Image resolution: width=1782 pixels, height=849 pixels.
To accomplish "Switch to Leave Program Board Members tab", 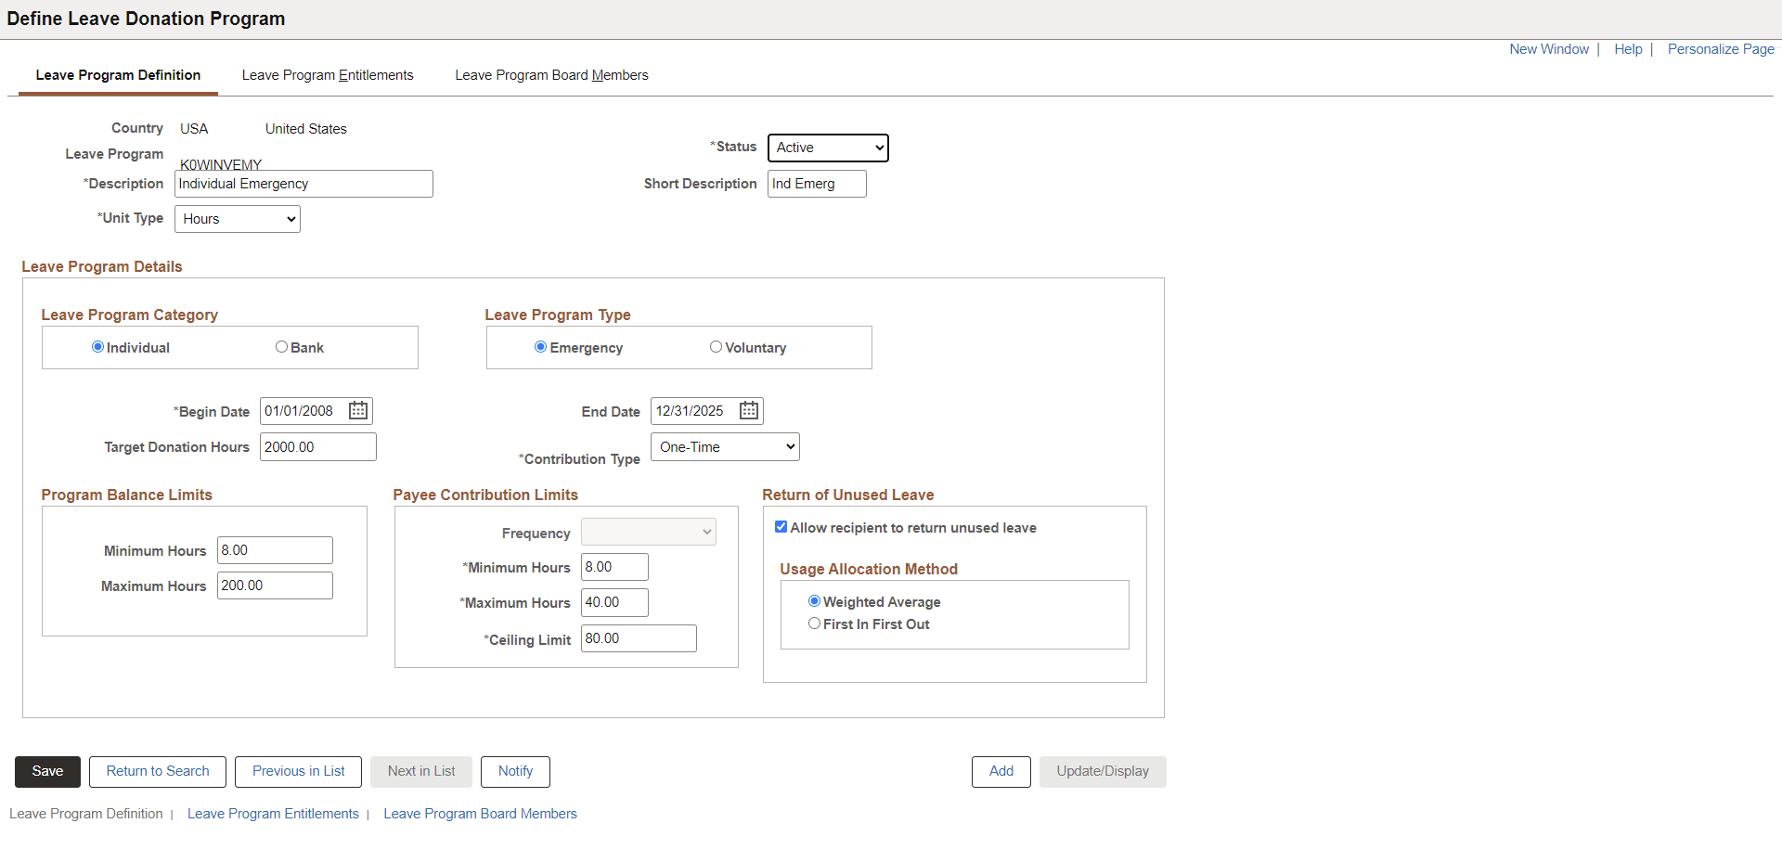I will tap(551, 75).
